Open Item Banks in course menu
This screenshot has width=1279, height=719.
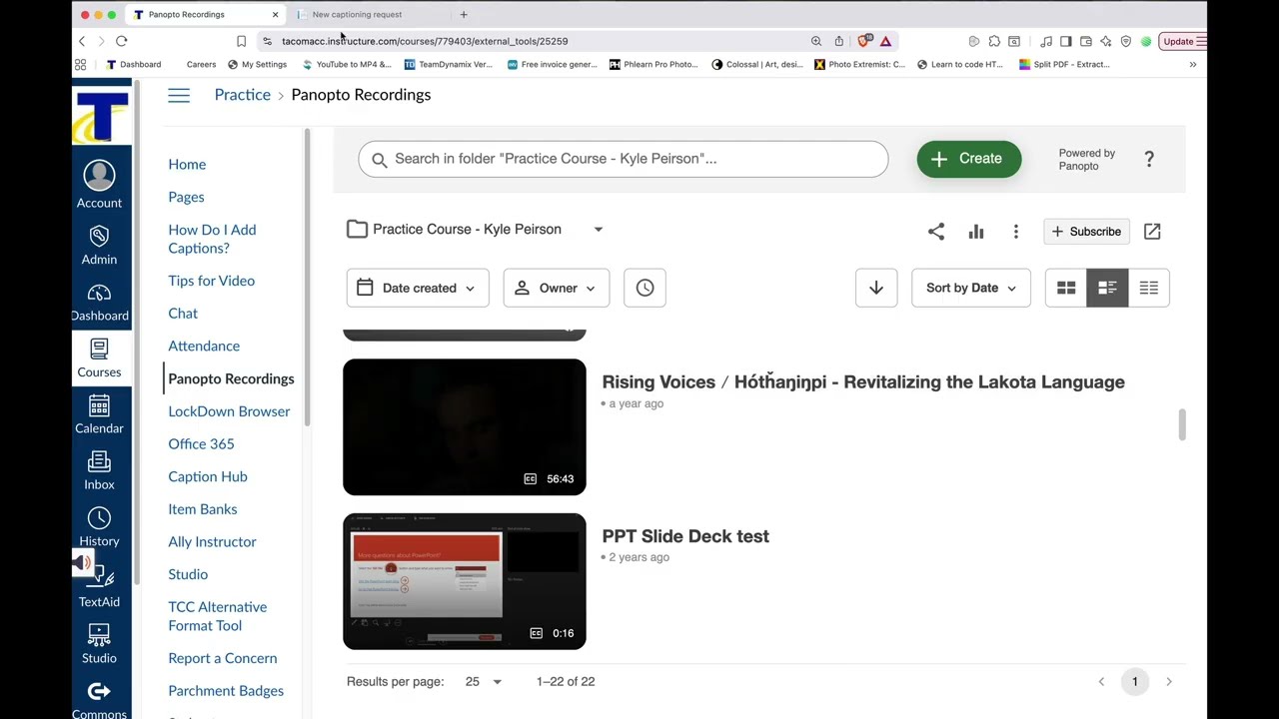[x=203, y=509]
